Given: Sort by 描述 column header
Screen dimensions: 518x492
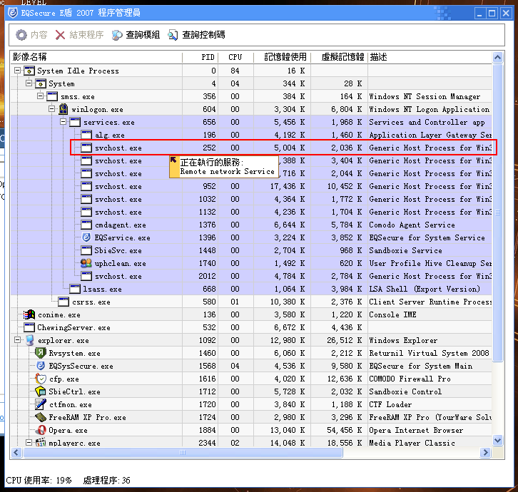Looking at the screenshot, I should tap(430, 57).
